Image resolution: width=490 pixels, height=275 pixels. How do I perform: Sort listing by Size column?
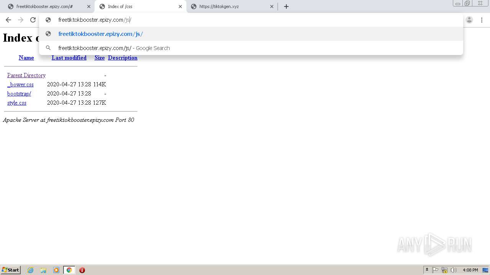pos(100,58)
